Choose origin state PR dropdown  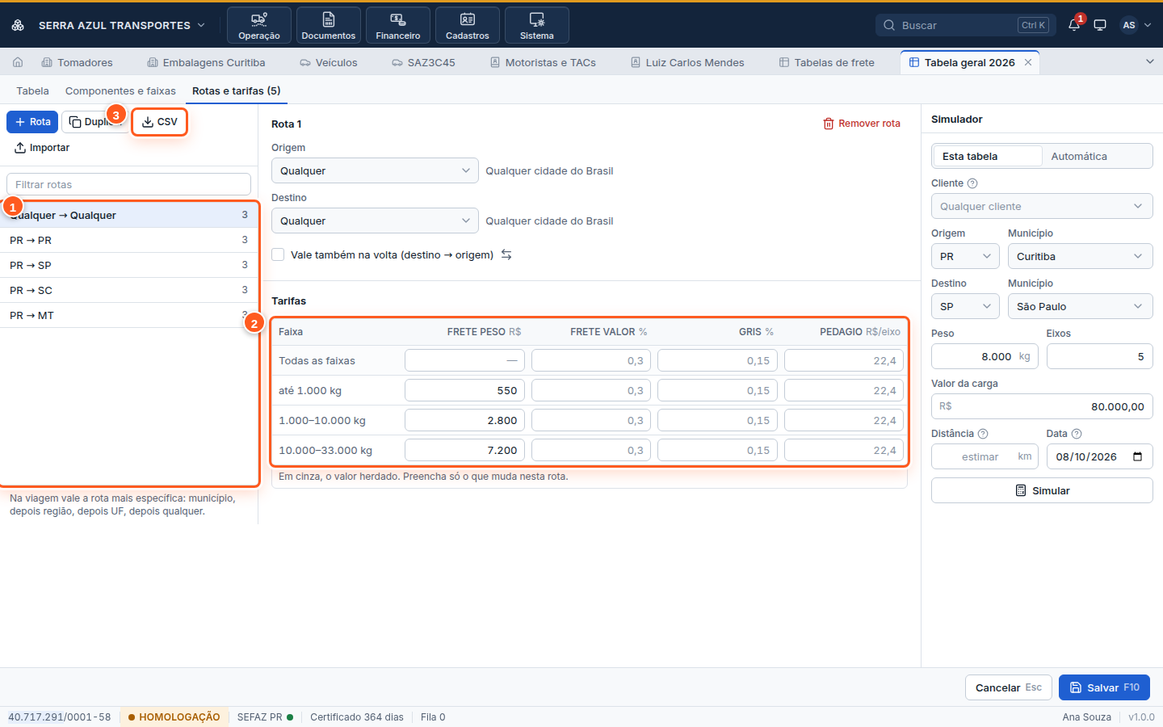click(966, 256)
